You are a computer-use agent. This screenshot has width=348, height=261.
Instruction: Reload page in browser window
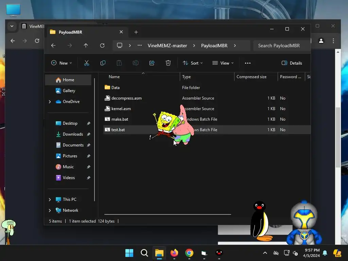(x=37, y=41)
